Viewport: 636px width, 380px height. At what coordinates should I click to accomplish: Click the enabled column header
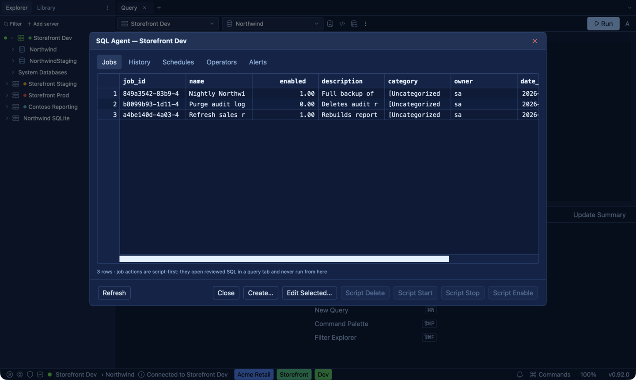click(x=285, y=81)
